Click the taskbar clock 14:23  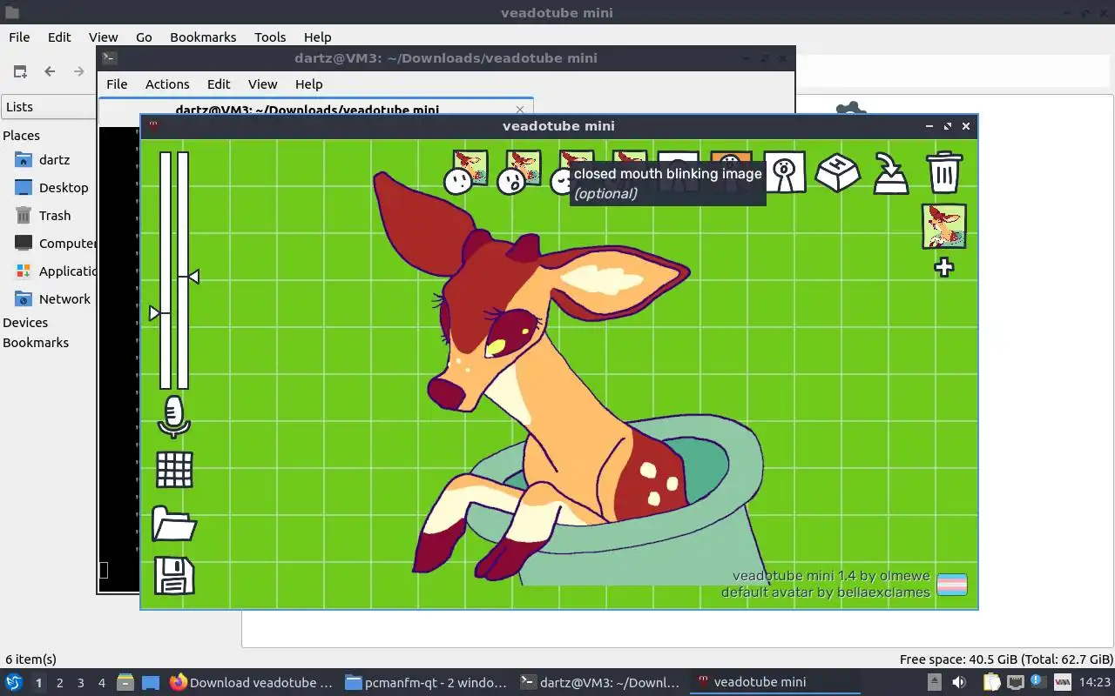(x=1094, y=682)
